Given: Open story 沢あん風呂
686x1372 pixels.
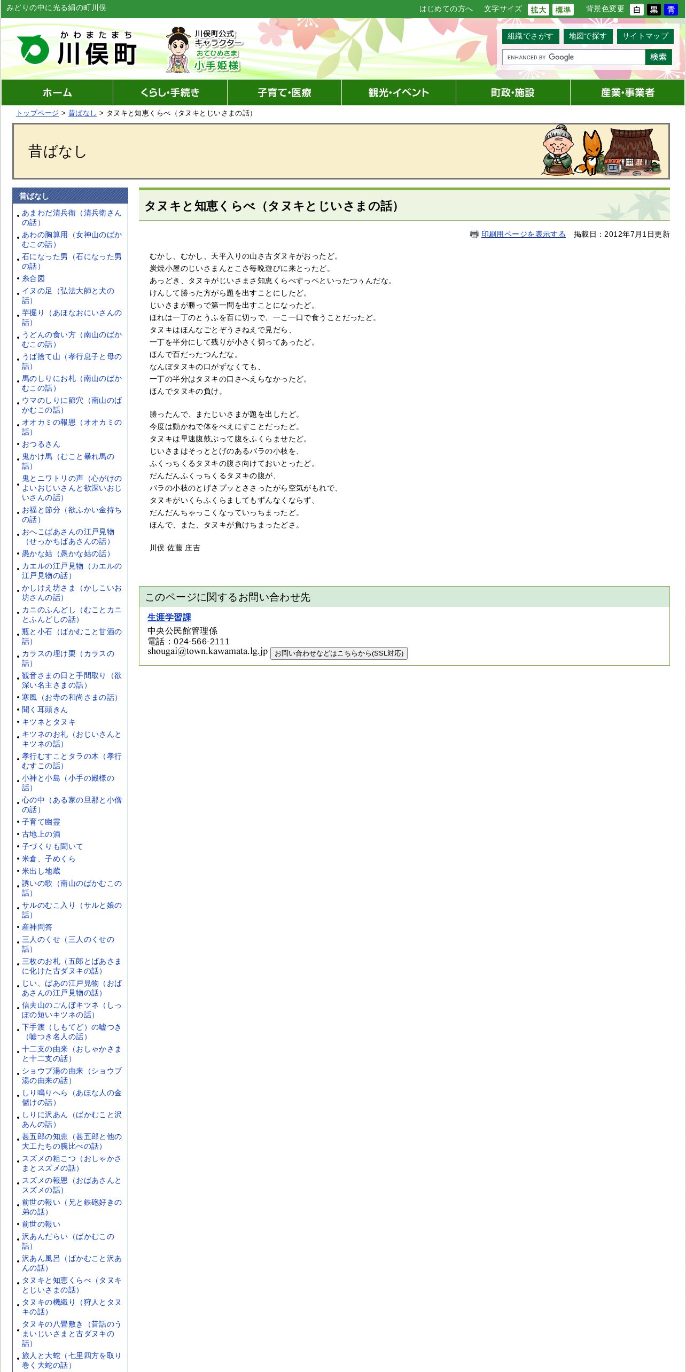Looking at the screenshot, I should [x=72, y=1263].
